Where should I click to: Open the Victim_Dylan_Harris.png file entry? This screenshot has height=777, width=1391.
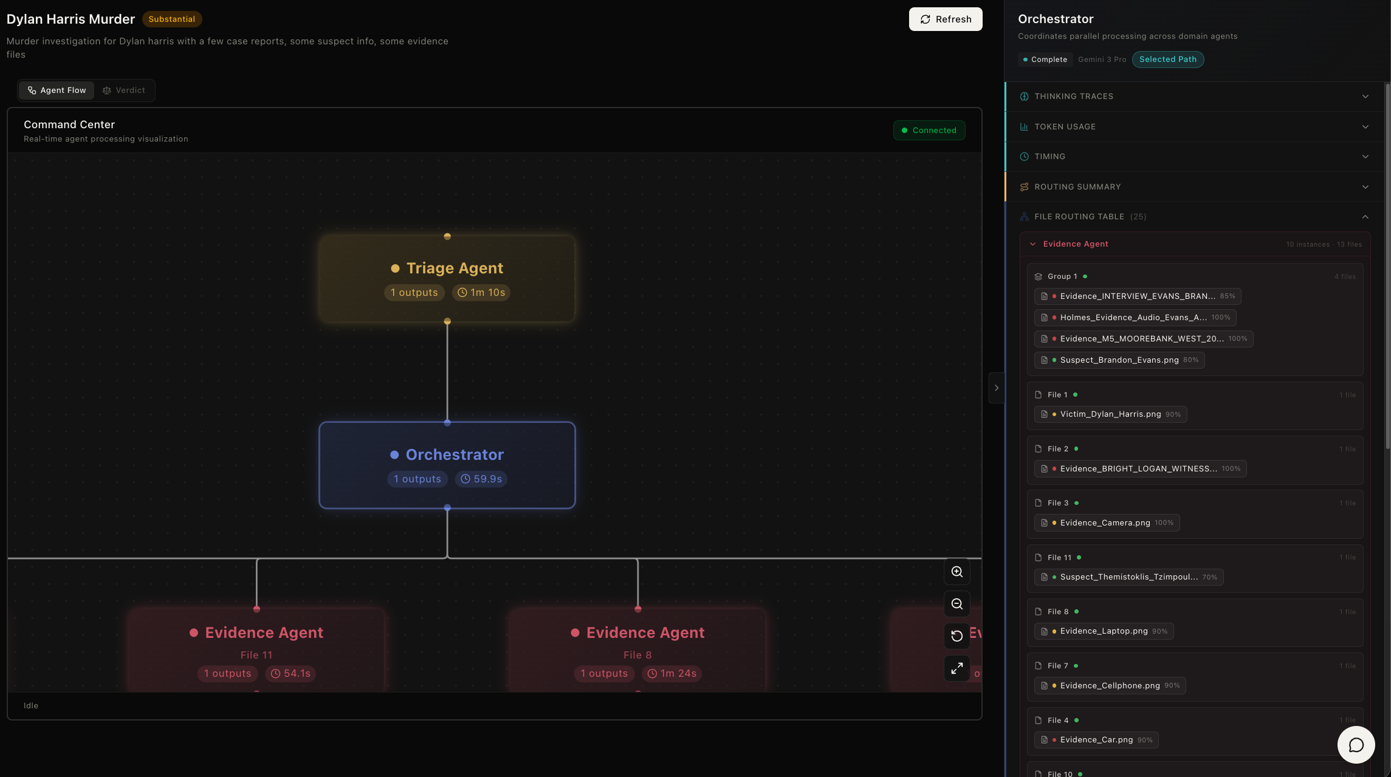pos(1110,414)
